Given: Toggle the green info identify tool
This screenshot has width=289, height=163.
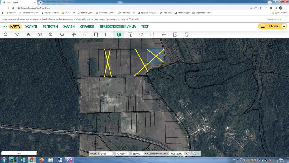Looking at the screenshot, I should 119,35.
